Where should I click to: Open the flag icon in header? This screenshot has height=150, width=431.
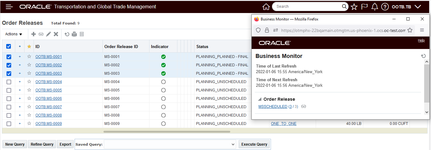365,7
